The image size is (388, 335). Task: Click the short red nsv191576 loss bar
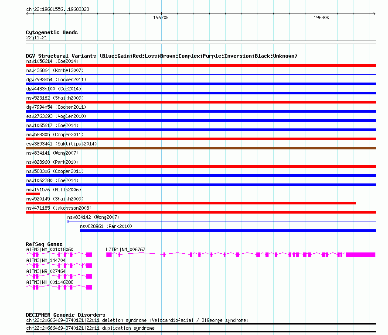(33, 194)
